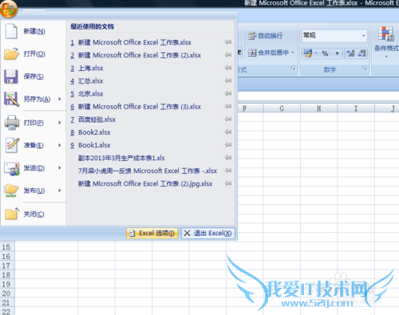Select column I header
This screenshot has width=399, height=315.
(356, 108)
